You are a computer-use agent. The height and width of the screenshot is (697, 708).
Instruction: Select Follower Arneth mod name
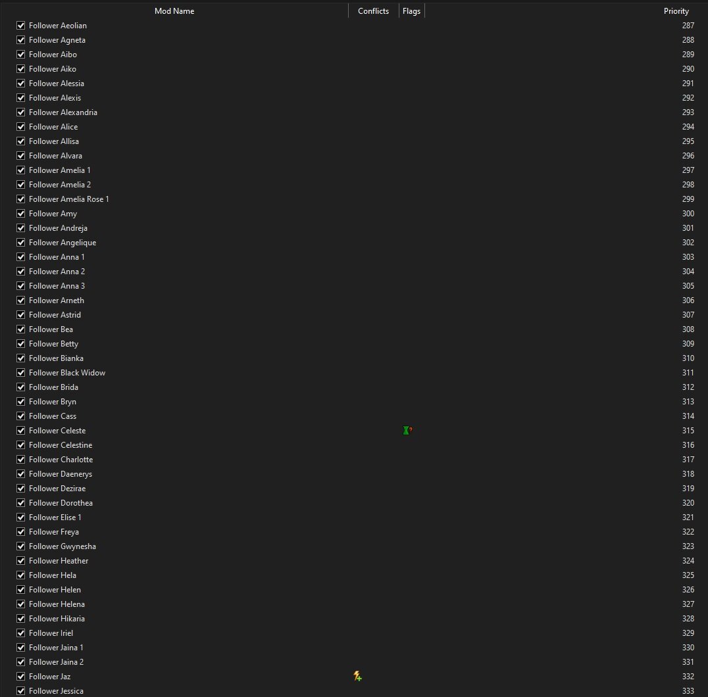click(57, 300)
